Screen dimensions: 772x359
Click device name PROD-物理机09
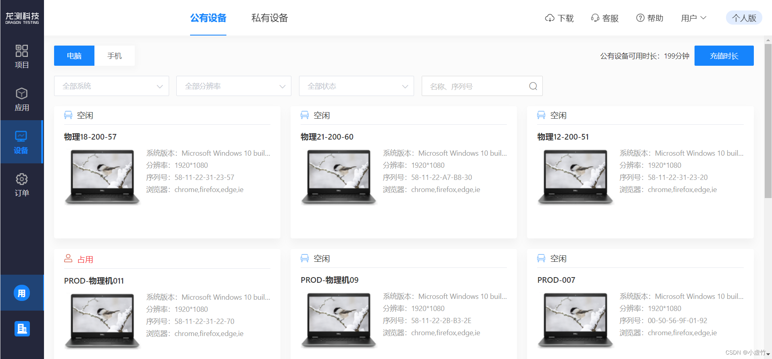(x=329, y=280)
